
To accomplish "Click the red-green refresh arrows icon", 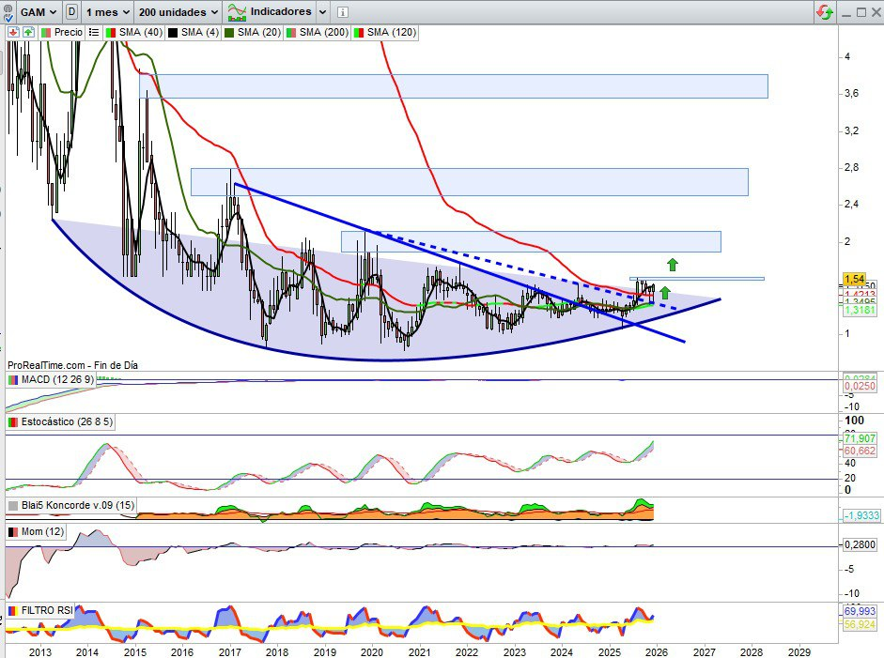I will (x=824, y=12).
